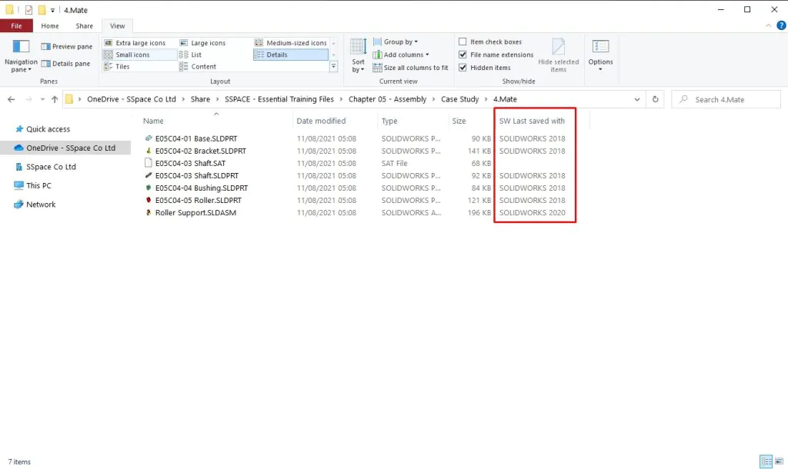
Task: Open the Group by dropdown
Action: pyautogui.click(x=396, y=42)
